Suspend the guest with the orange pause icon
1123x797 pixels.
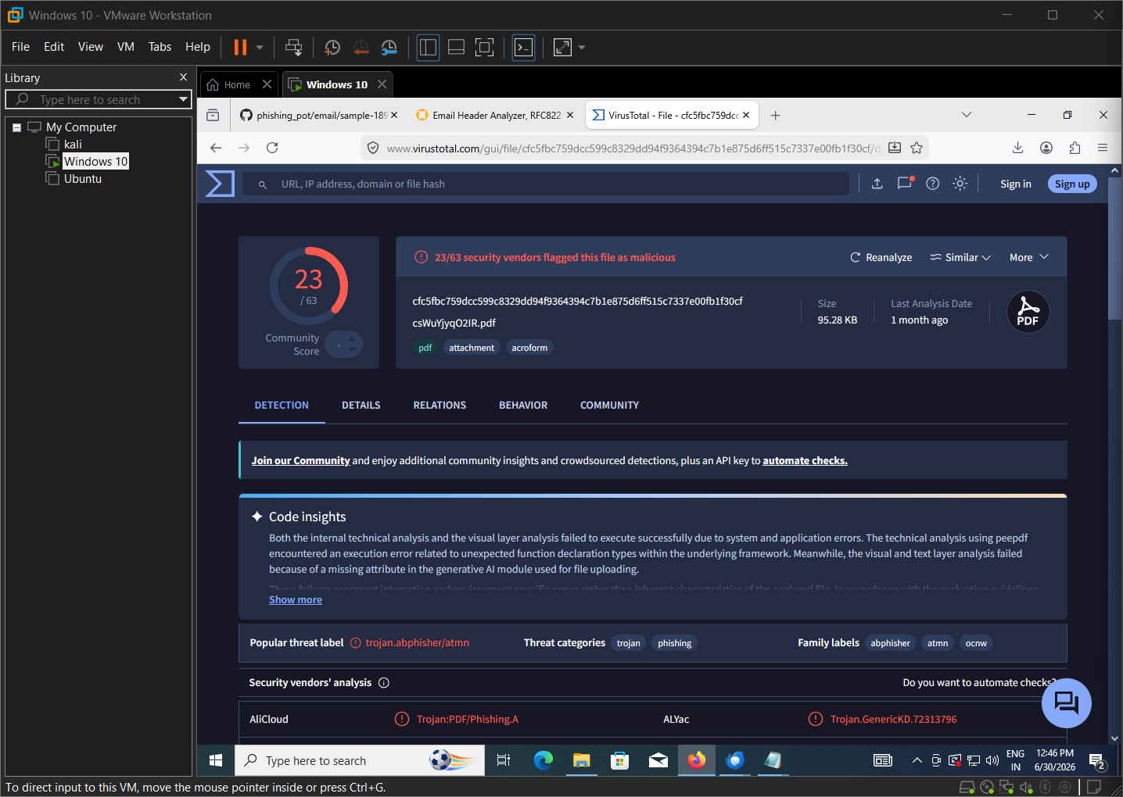click(x=240, y=47)
